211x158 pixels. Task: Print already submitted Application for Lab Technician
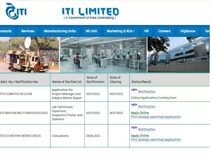156,117
